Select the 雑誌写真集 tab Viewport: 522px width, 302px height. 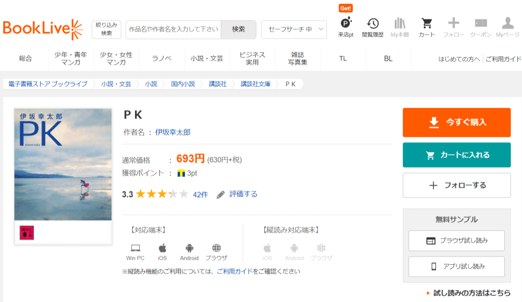pos(298,59)
